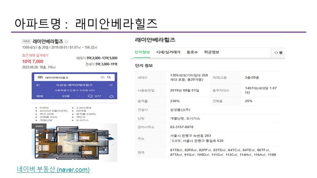317x178 pixels.
Task: Click the 2층/20층 floor range value
Action: coord(252,77)
